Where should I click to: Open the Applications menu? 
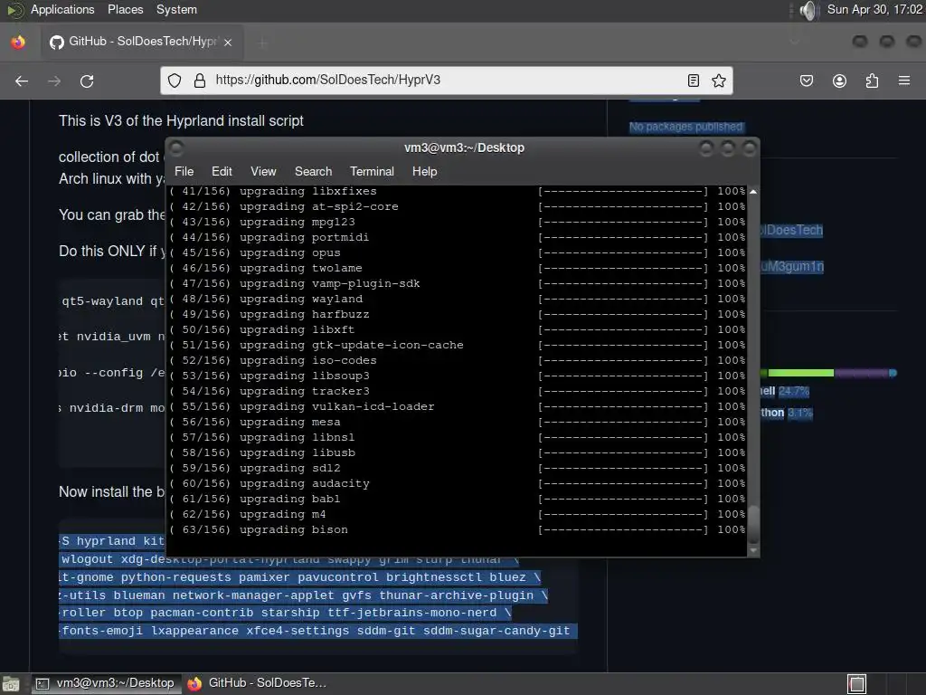62,9
